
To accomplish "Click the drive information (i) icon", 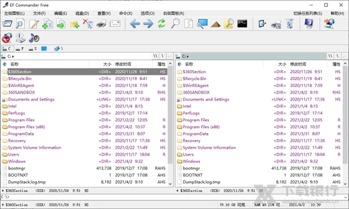I will [20, 38].
